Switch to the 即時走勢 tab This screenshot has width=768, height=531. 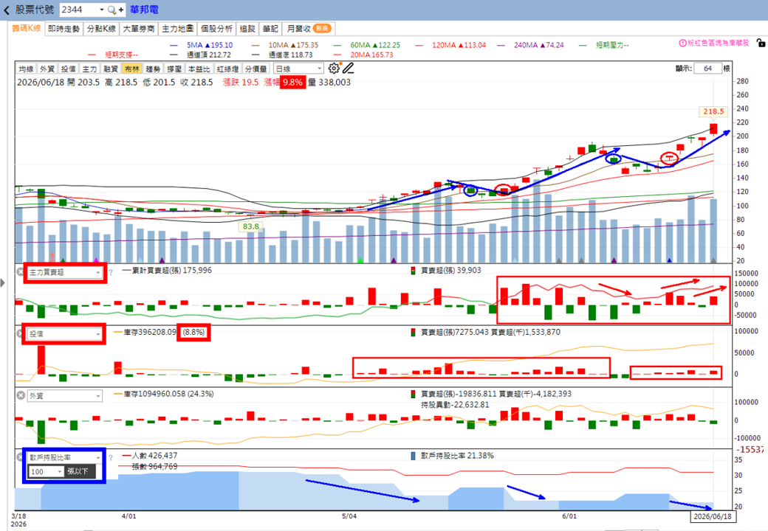pos(64,29)
